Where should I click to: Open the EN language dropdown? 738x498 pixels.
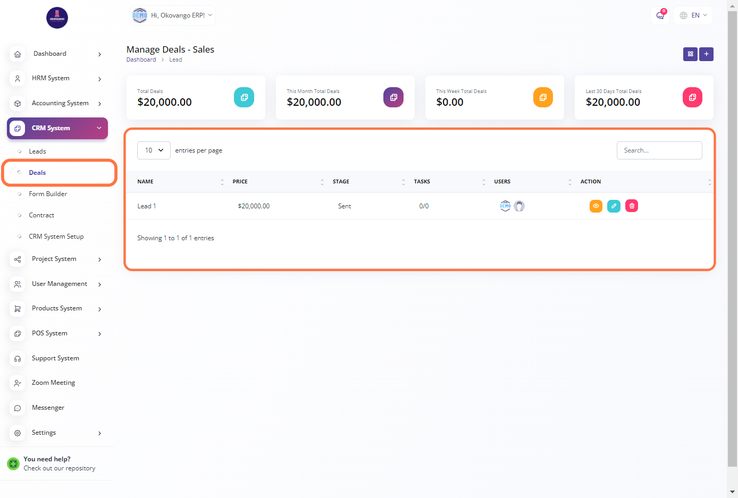click(693, 15)
